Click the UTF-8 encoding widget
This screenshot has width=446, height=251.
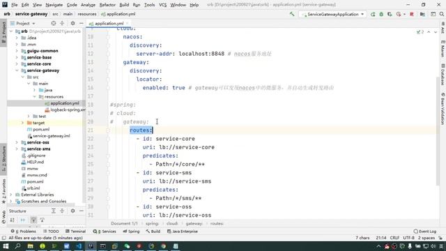pyautogui.click(x=408, y=238)
